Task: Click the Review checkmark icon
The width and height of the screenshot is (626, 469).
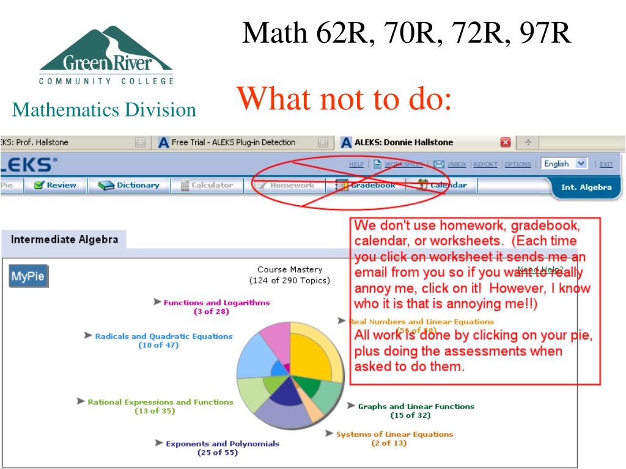Action: 39,185
